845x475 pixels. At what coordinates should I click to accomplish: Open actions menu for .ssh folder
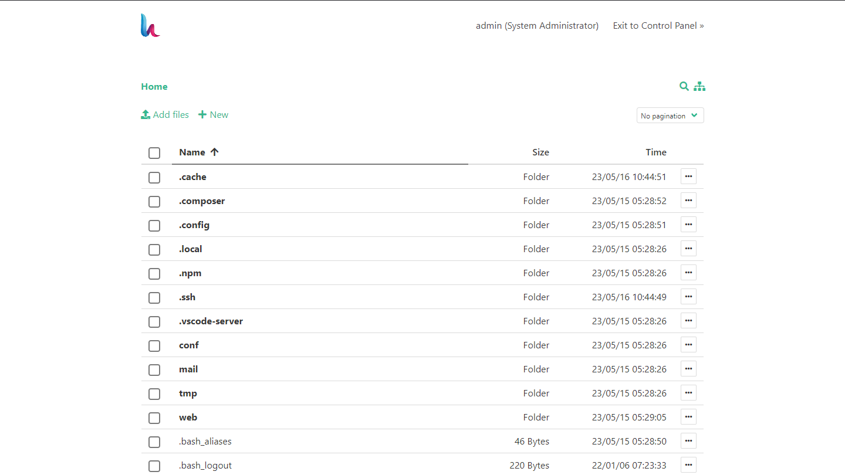point(688,297)
